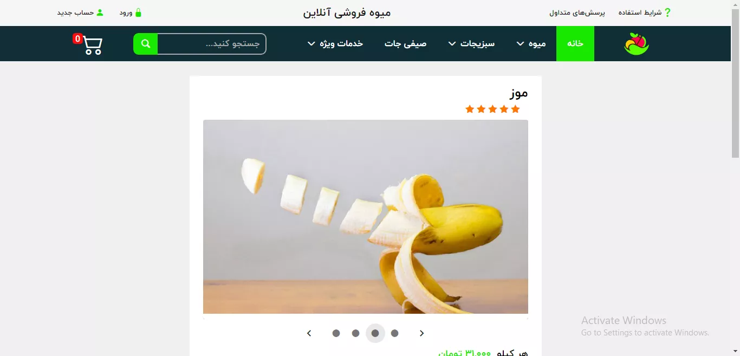Select the second carousel dot
Viewport: 740px width, 356px height.
click(x=375, y=333)
